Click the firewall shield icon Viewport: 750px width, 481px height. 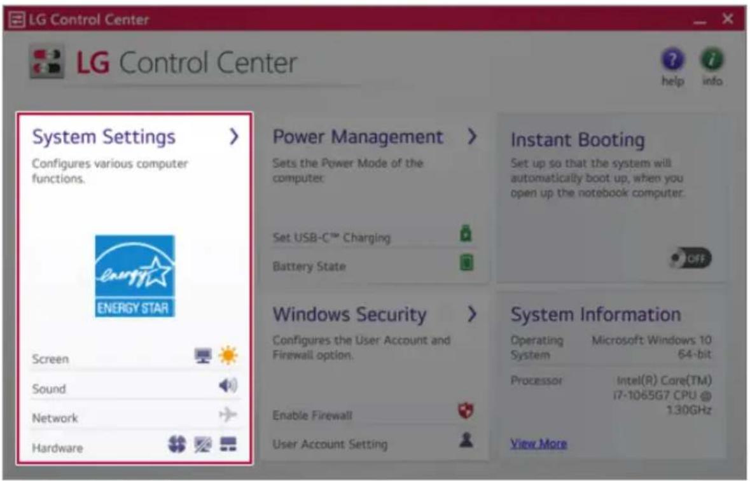tap(466, 410)
